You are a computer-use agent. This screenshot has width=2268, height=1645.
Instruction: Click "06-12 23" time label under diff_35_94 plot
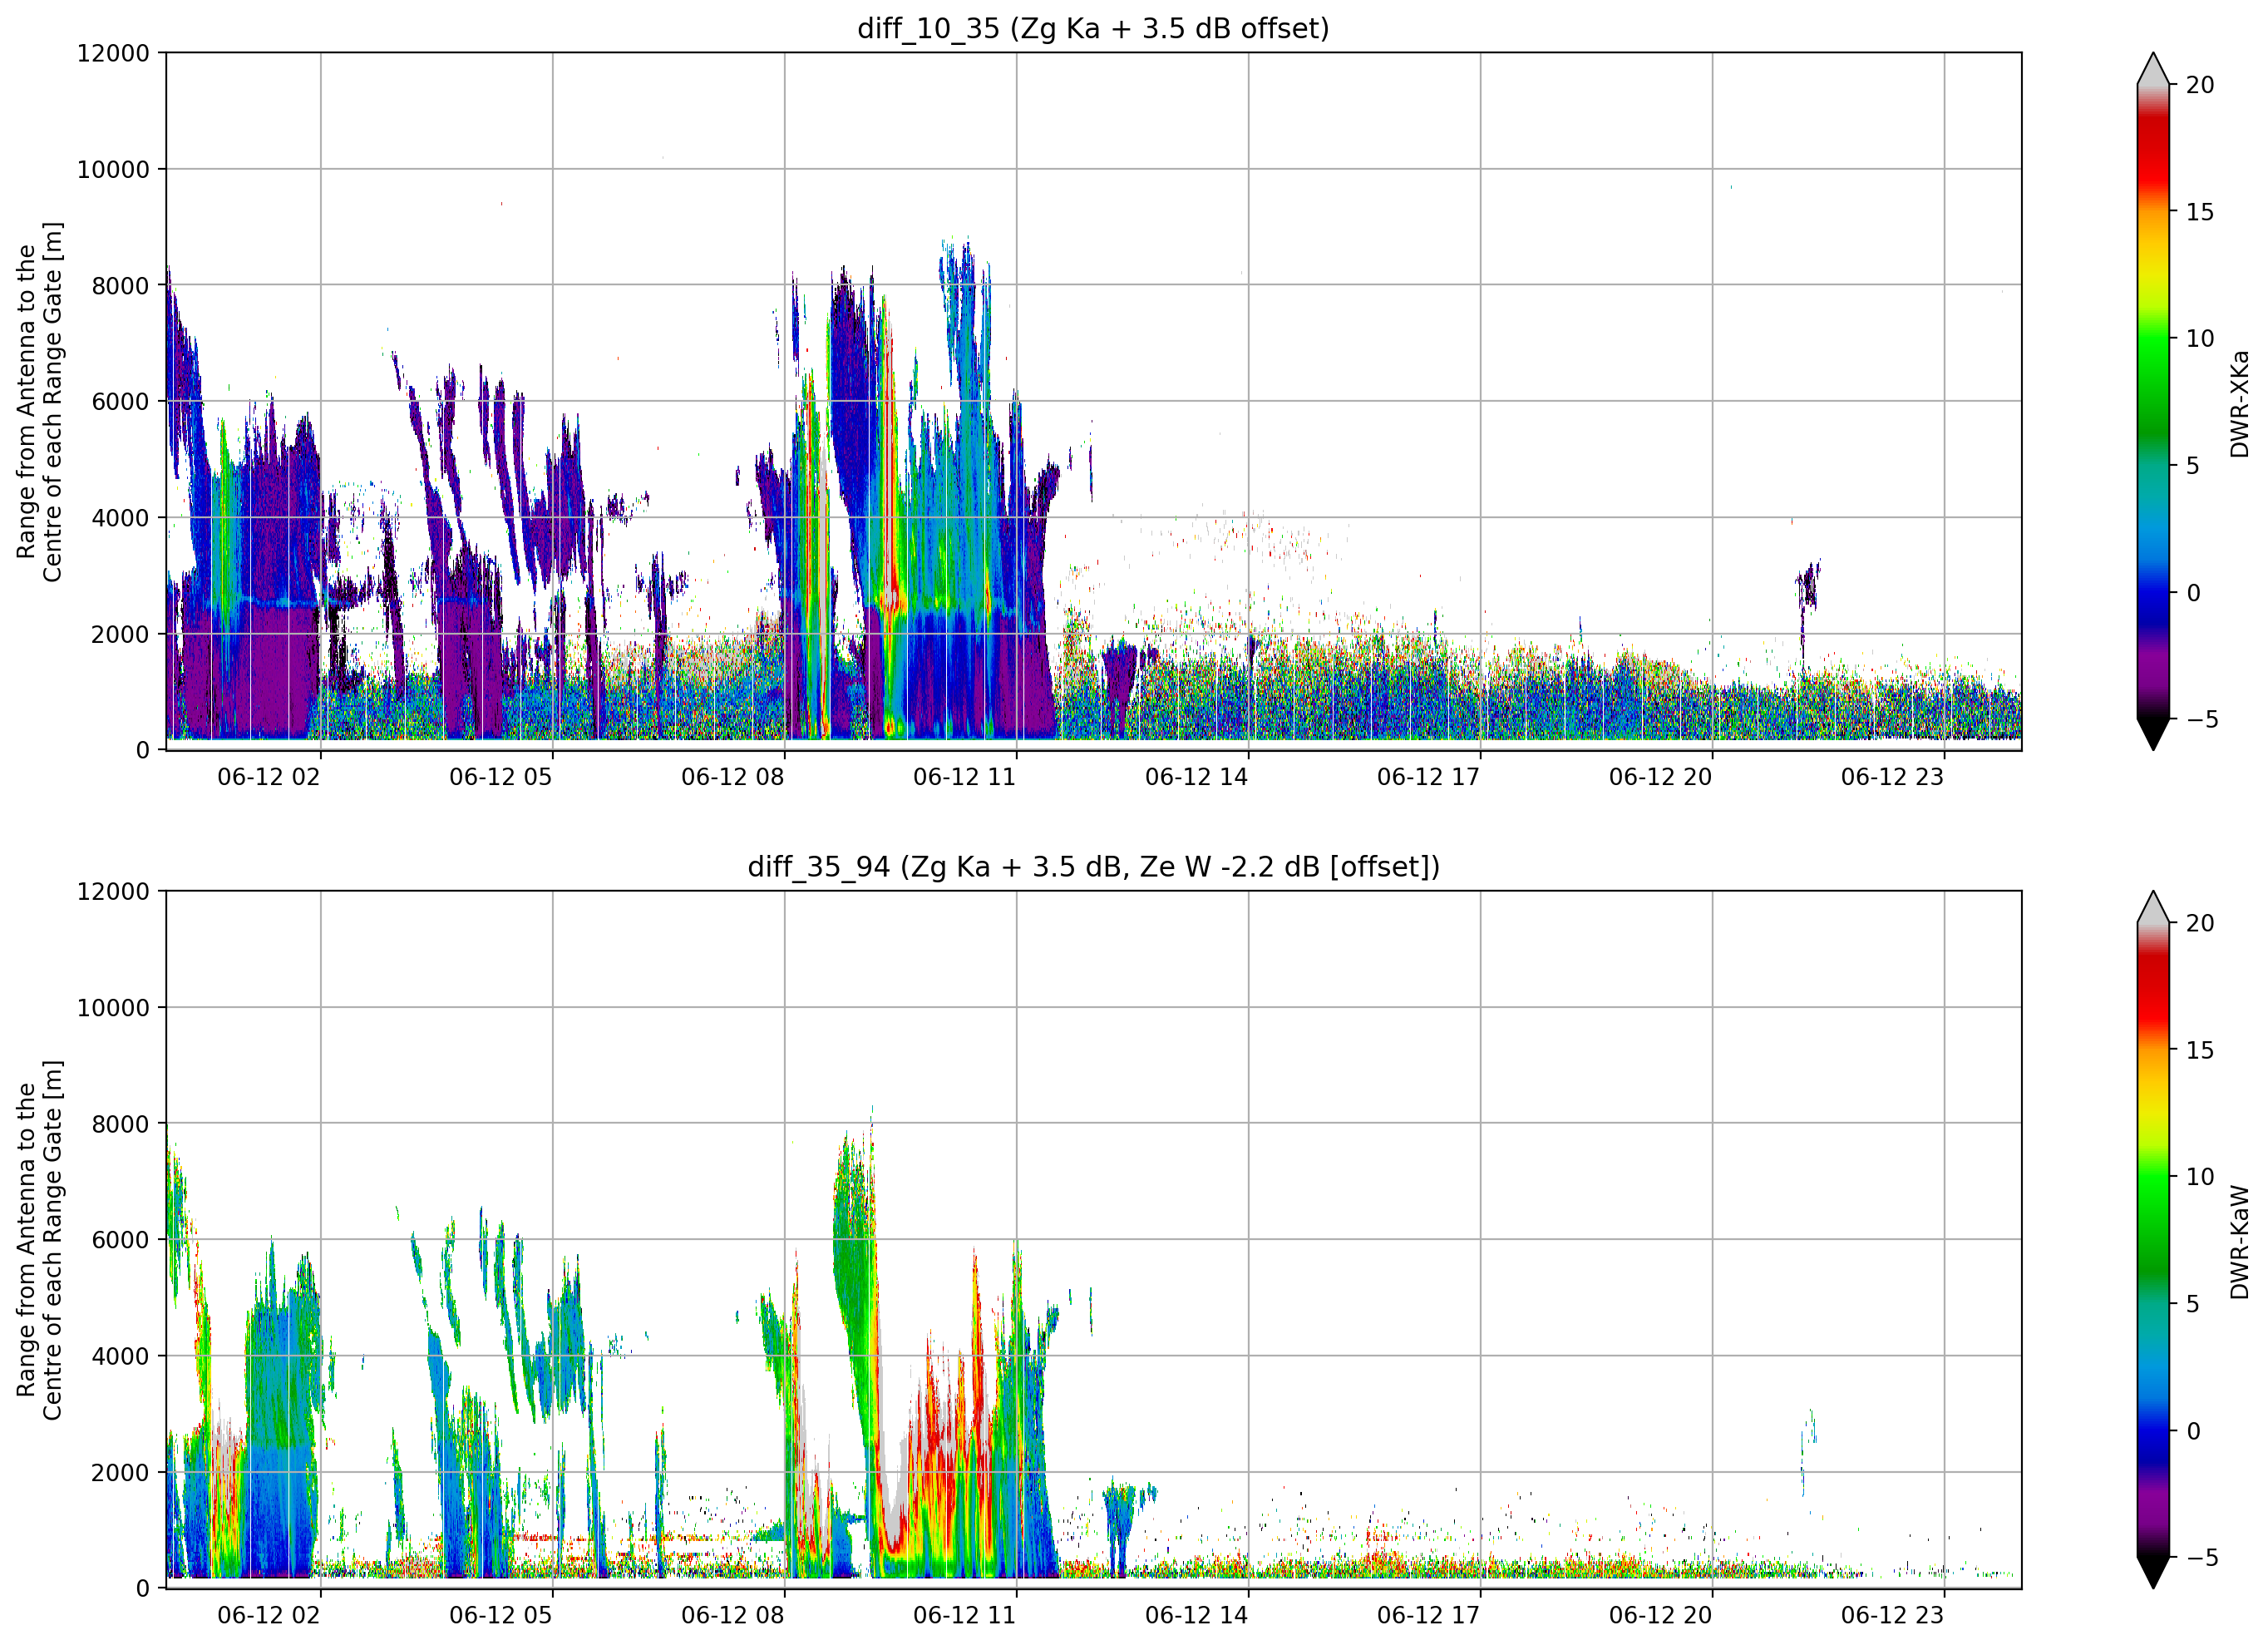1893,1615
